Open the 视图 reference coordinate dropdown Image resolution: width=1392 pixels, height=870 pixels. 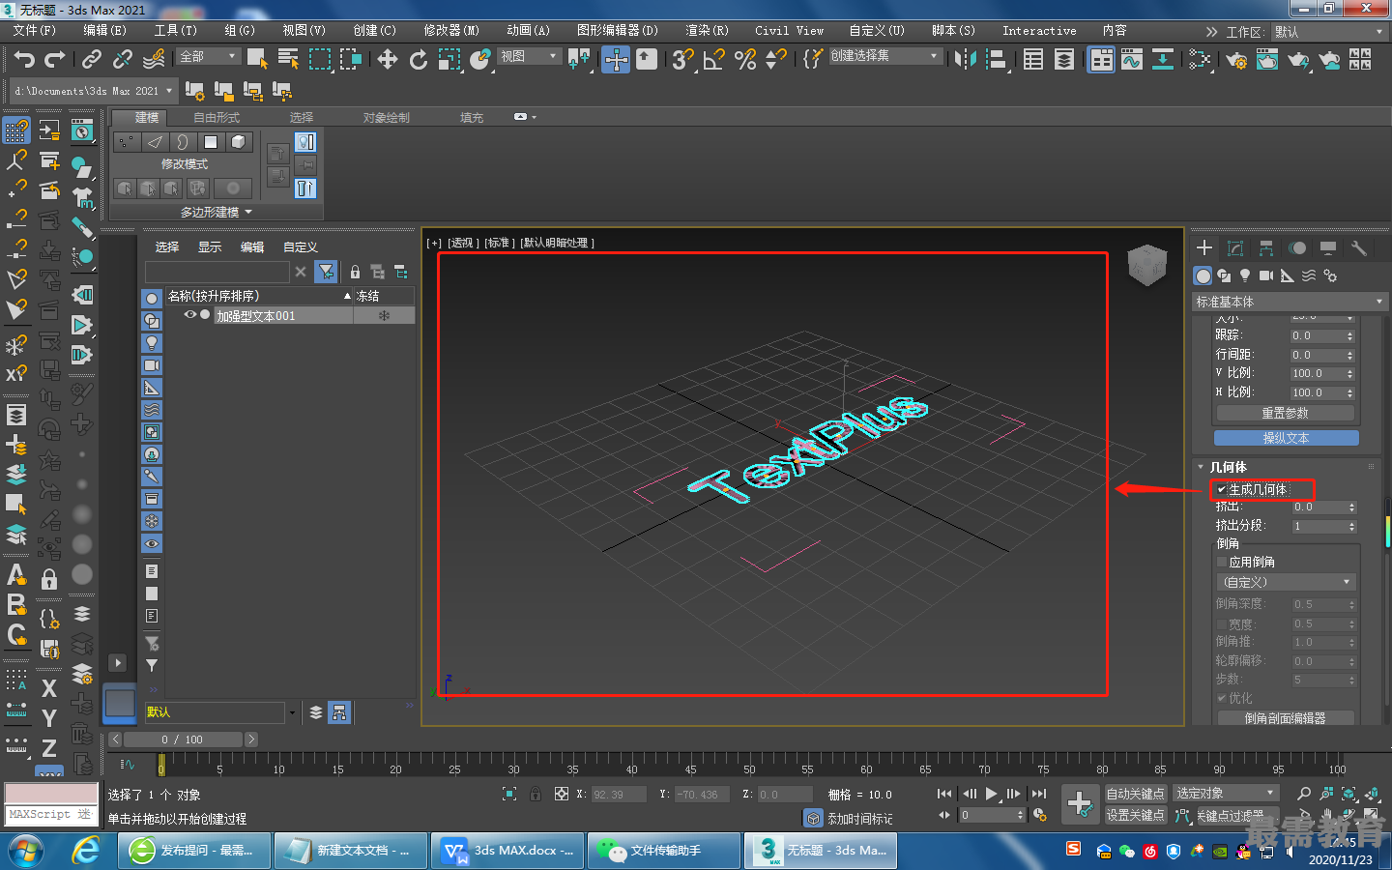pos(529,56)
